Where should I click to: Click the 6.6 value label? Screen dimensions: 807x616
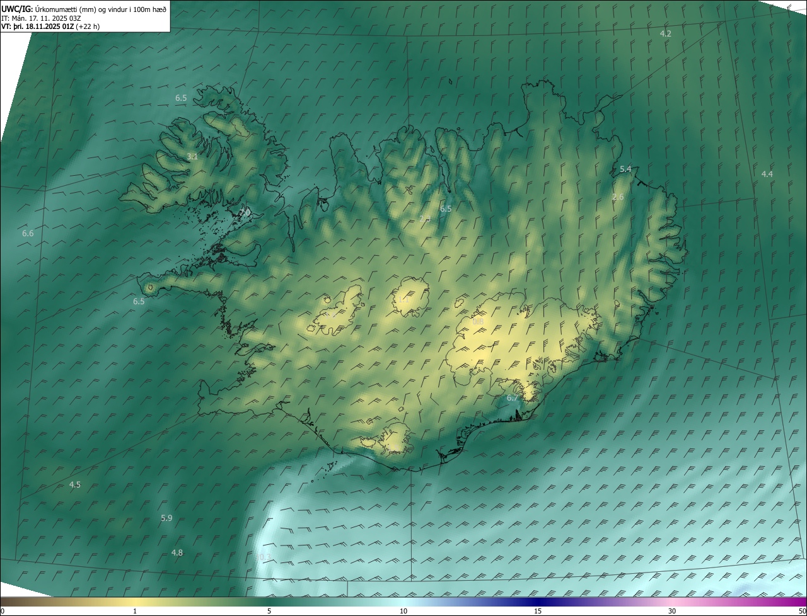click(28, 234)
